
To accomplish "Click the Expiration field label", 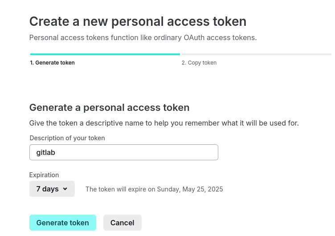I will pyautogui.click(x=44, y=175).
